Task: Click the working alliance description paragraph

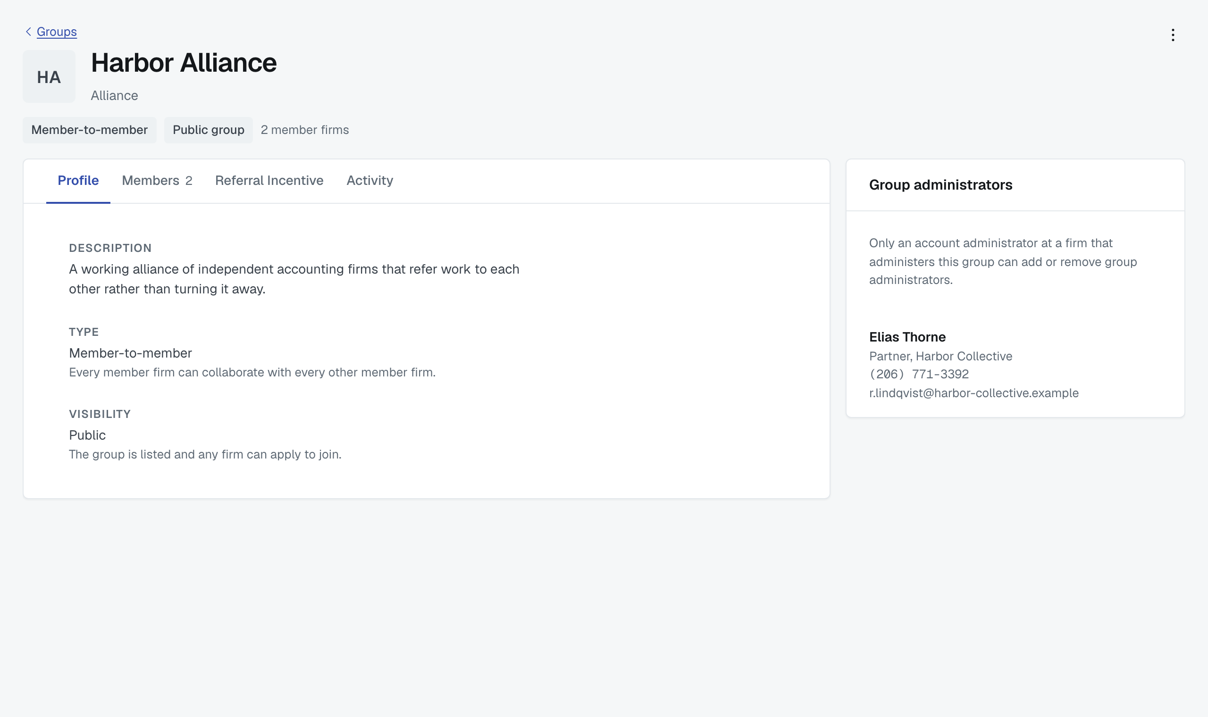Action: click(x=294, y=279)
